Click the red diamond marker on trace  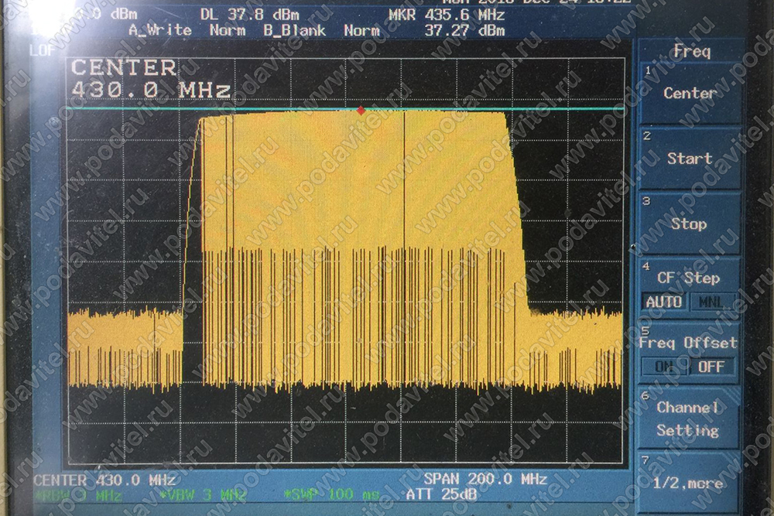coord(361,111)
